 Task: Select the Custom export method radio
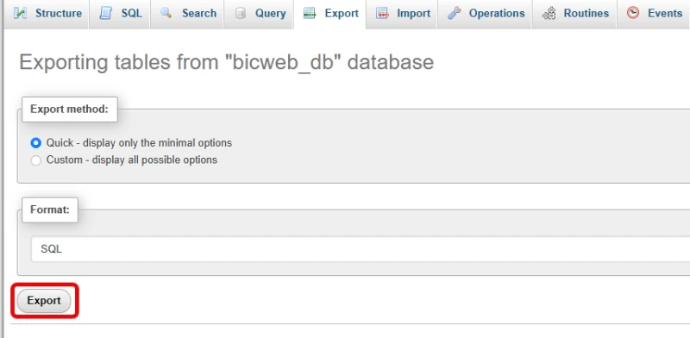(x=35, y=160)
